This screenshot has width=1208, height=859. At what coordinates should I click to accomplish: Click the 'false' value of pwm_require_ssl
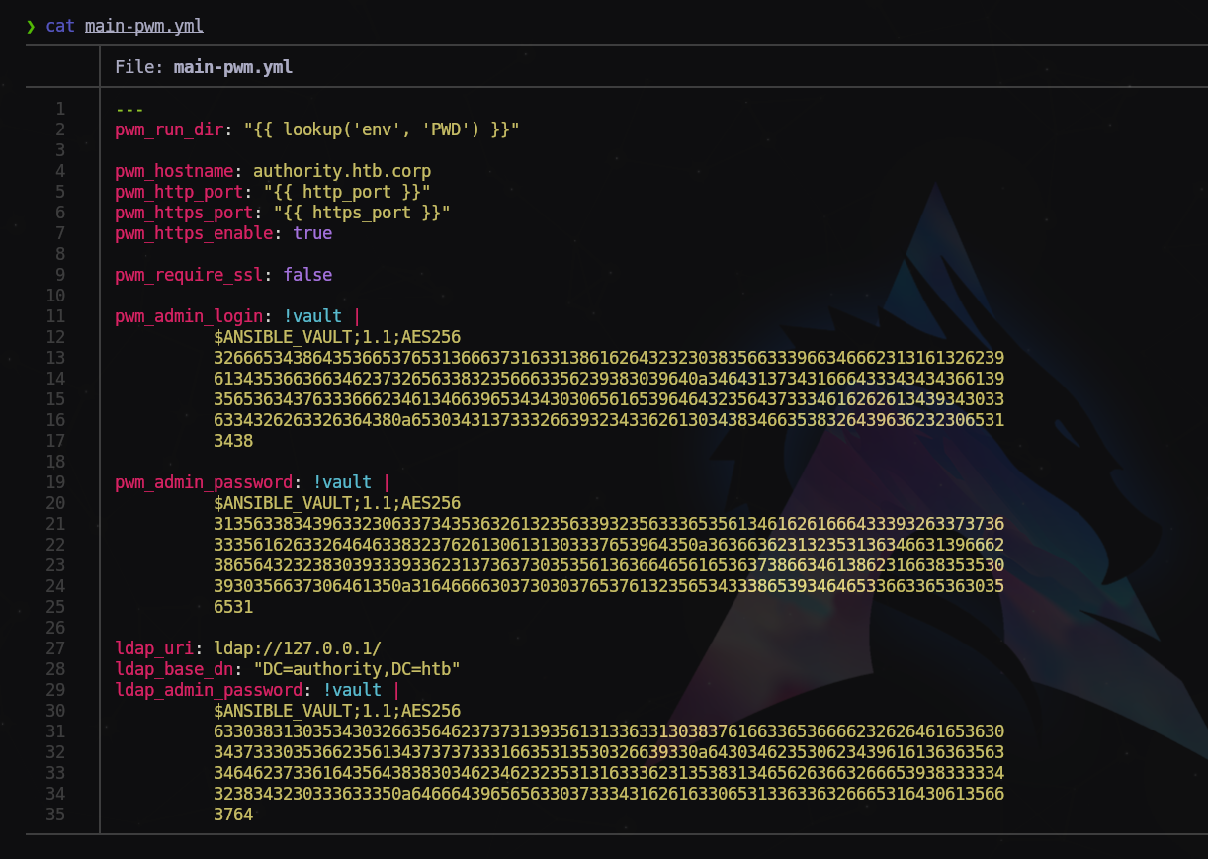click(307, 275)
